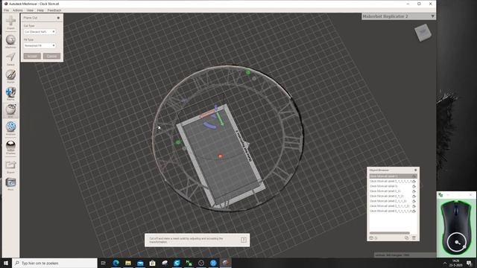Click the Plane Cut panel gear icon

click(58, 18)
